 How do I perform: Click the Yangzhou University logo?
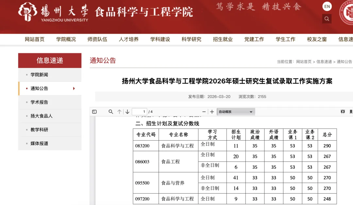[x=53, y=12]
